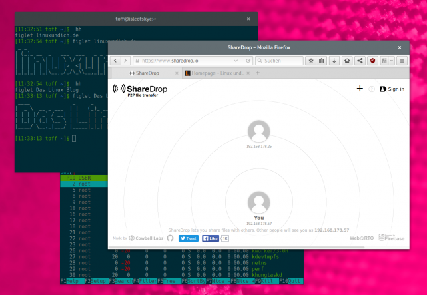Open the uBlock Origin shield icon
This screenshot has height=295, width=427.
pyautogui.click(x=372, y=61)
